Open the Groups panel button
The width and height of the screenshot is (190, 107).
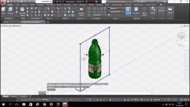click(161, 10)
